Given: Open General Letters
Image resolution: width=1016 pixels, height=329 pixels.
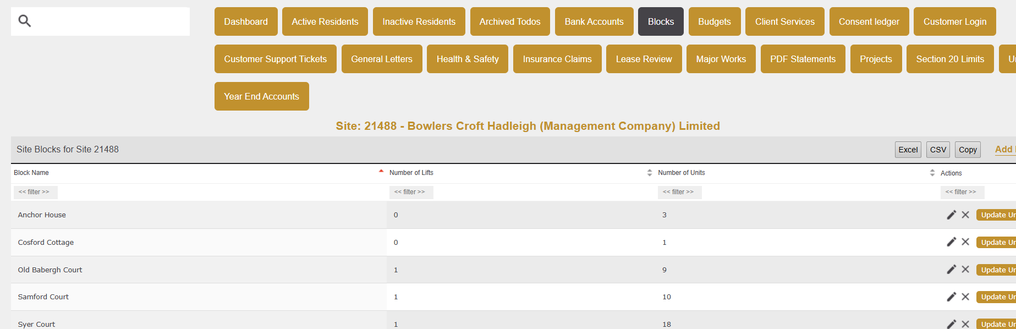Looking at the screenshot, I should (382, 59).
